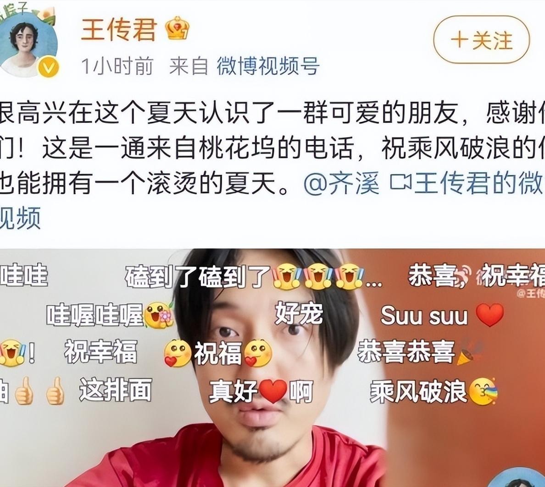Click the yellow verified badge on avatar
Viewport: 545px width, 487px height.
point(48,67)
